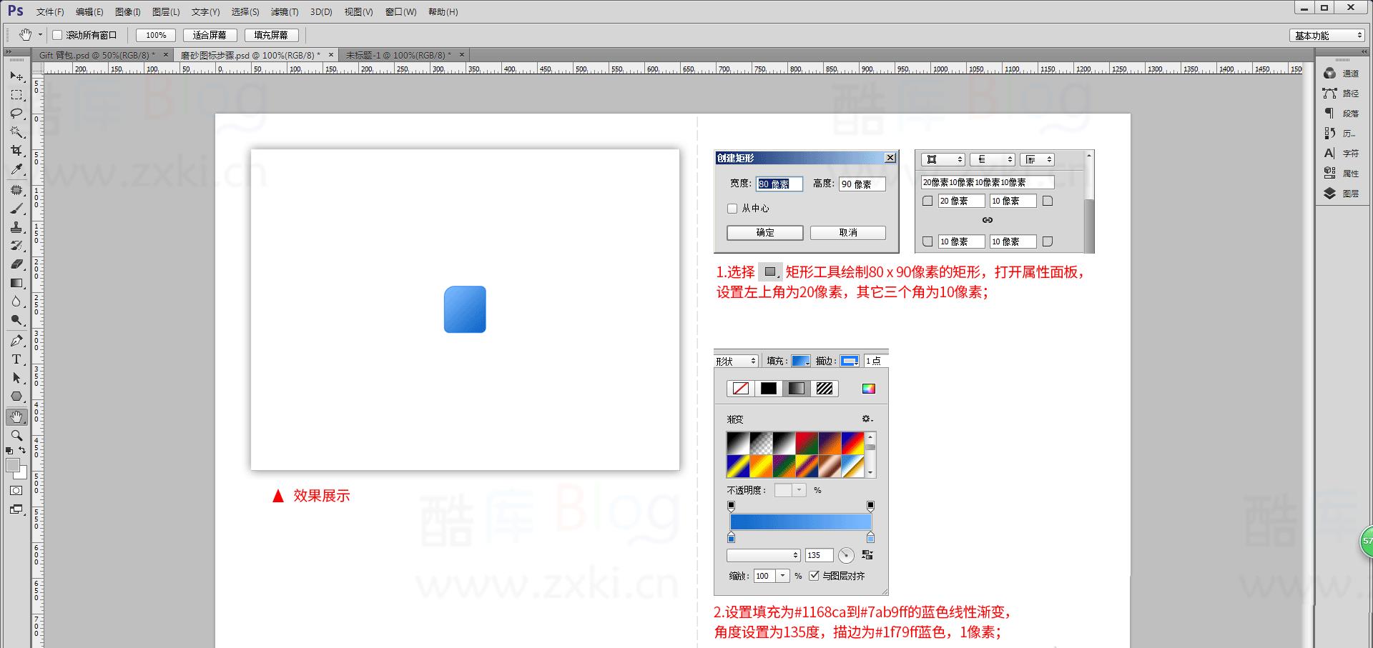1373x648 pixels.
Task: Enable 滚动所有窗口 in the options bar
Action: coord(57,34)
